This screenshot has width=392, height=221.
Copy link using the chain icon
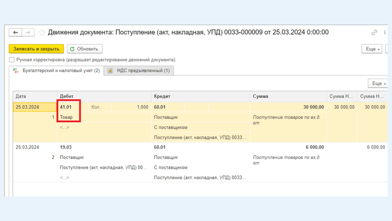point(374,32)
